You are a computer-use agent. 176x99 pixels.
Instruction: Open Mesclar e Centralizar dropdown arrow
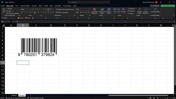pos(69,12)
